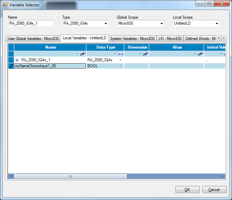
Task: Click the Name column filter operator icon
Action: click(83, 54)
